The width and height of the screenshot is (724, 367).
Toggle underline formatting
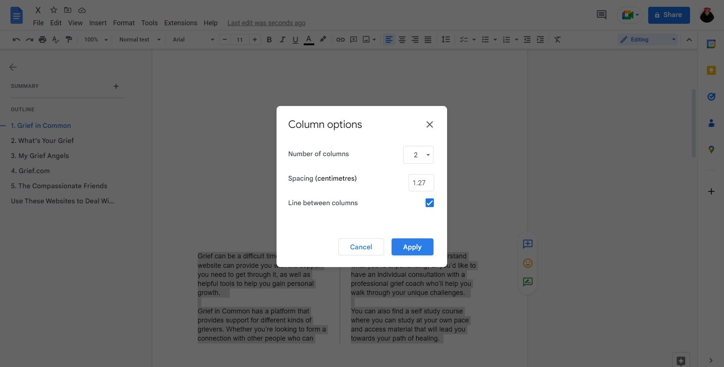point(295,39)
